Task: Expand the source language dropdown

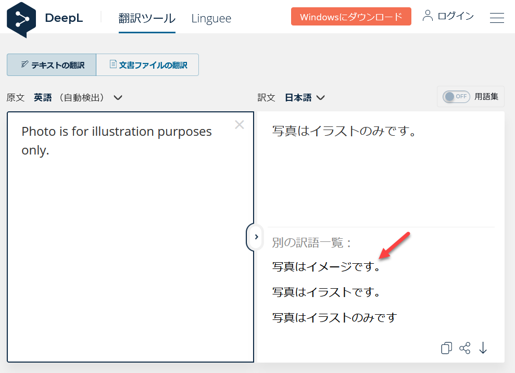Action: coord(118,97)
